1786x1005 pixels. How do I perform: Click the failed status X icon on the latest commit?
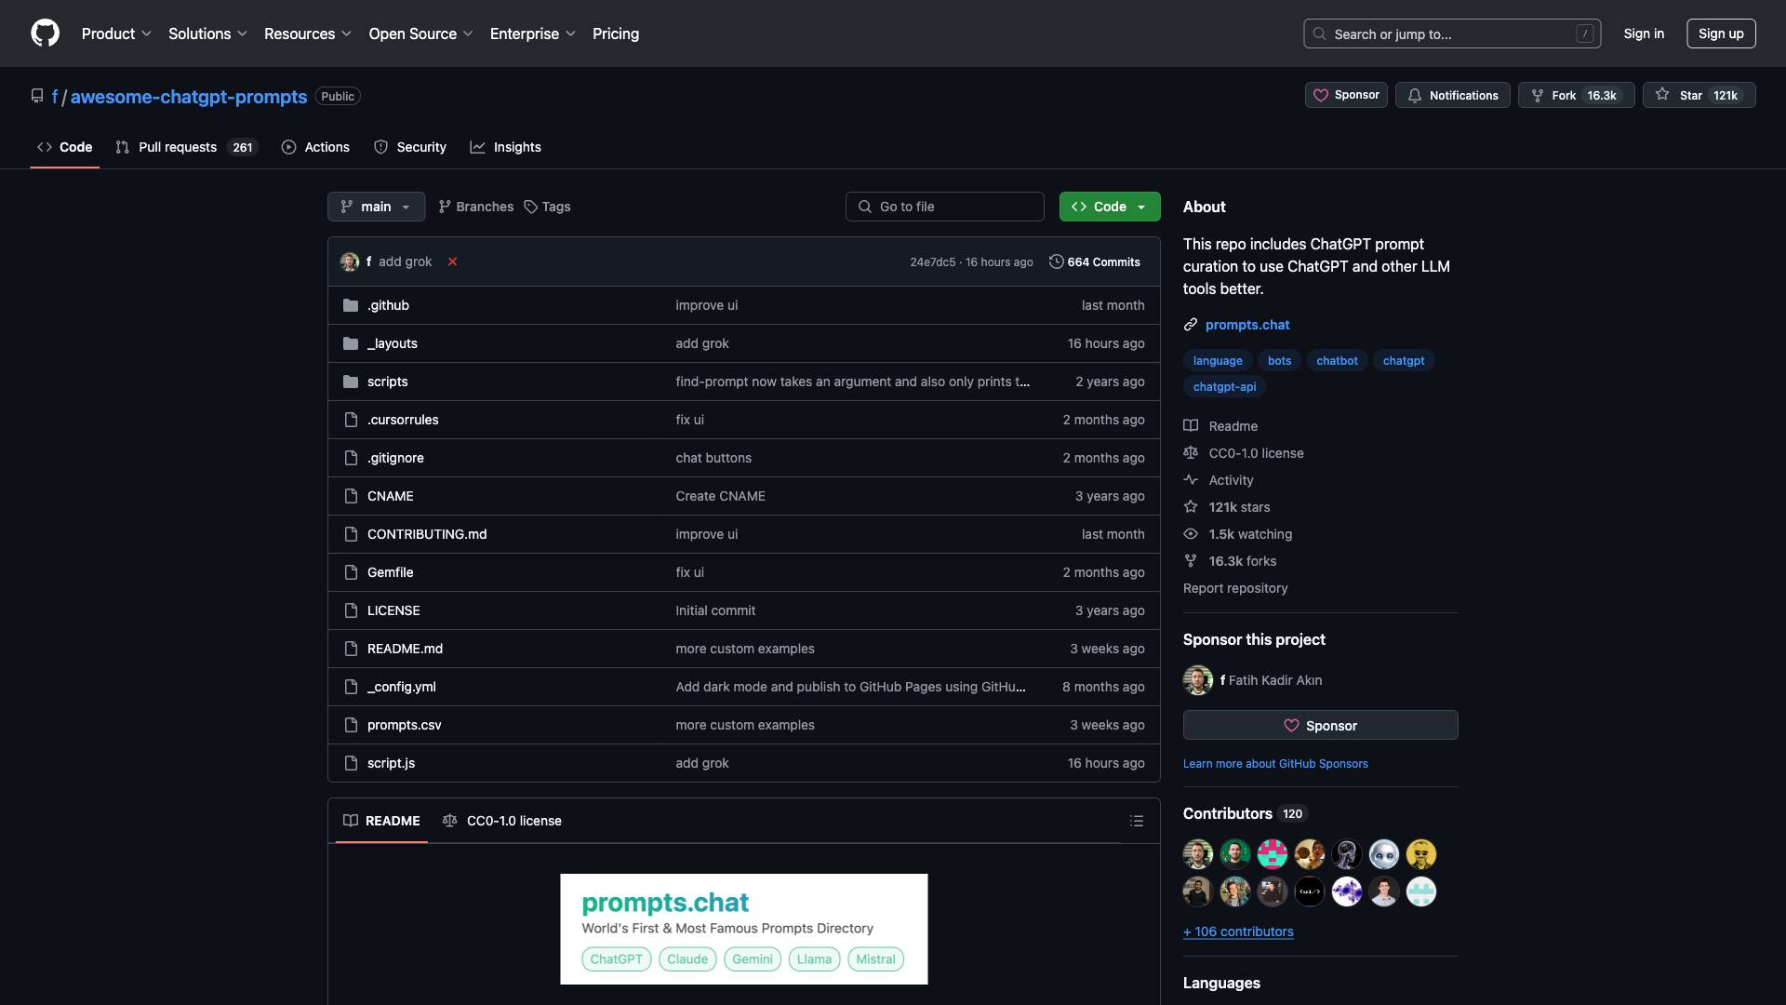(452, 261)
